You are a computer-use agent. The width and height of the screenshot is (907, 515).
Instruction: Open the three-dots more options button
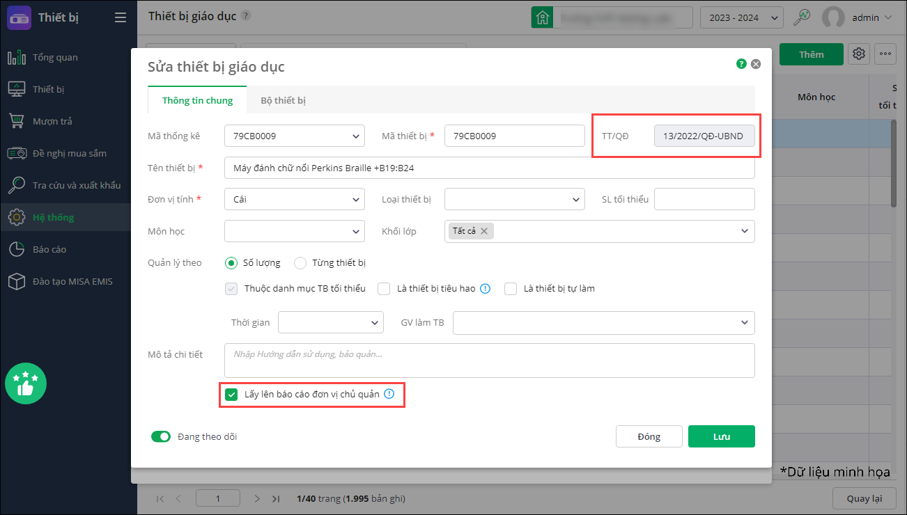pos(885,54)
